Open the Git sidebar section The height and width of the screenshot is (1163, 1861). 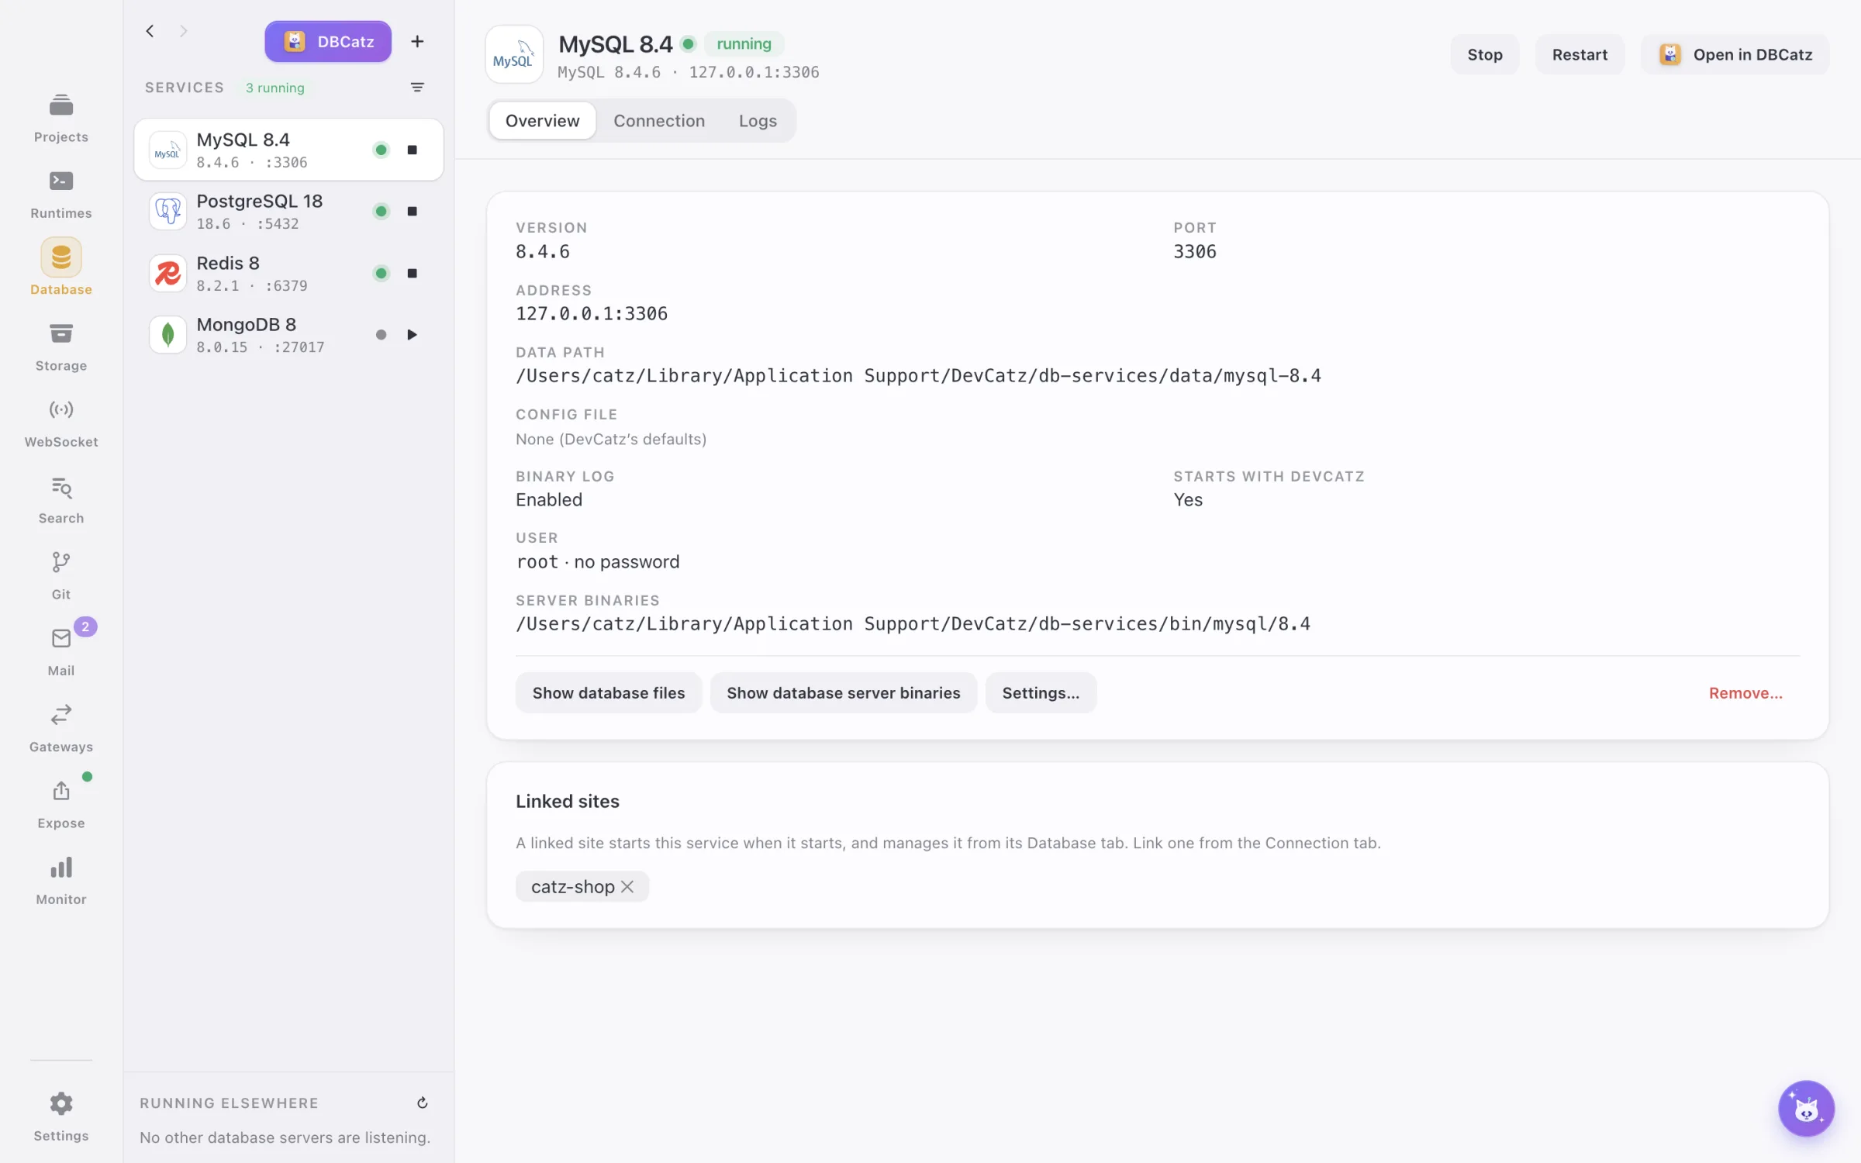pyautogui.click(x=61, y=575)
